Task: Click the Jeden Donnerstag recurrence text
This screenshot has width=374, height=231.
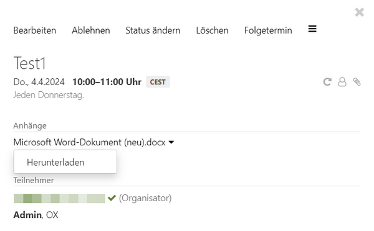Action: point(49,95)
